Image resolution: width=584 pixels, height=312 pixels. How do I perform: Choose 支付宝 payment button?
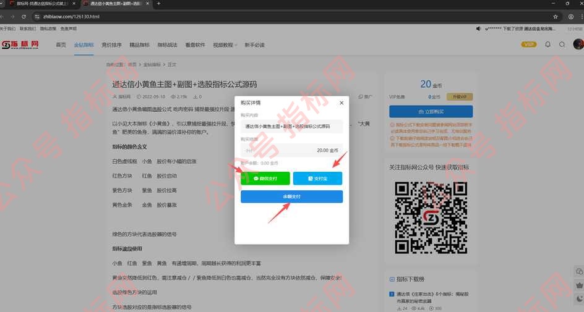click(317, 179)
